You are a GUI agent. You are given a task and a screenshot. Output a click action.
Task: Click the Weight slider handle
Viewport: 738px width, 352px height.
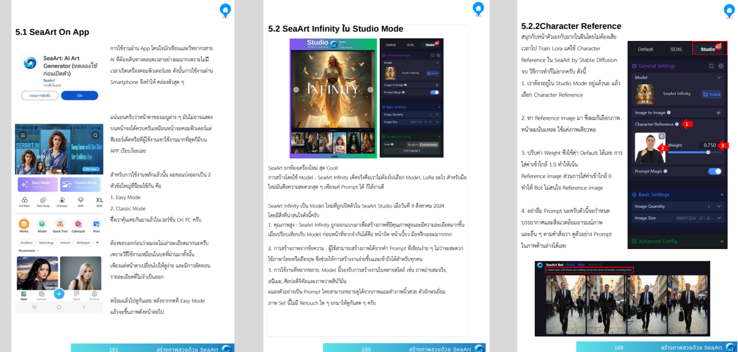(708, 153)
